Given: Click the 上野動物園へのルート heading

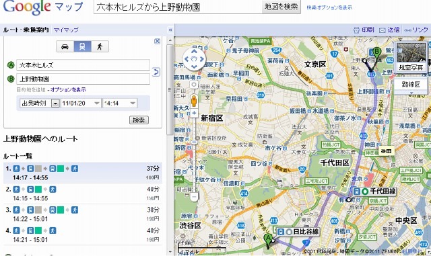Looking at the screenshot, I should pos(40,138).
